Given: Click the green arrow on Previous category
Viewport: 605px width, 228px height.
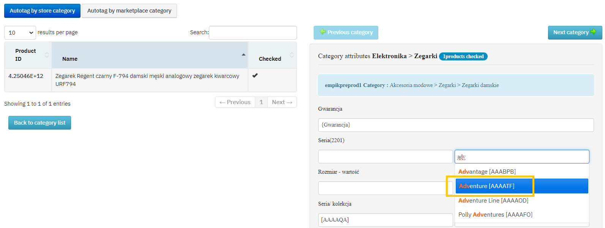Looking at the screenshot, I should point(323,32).
